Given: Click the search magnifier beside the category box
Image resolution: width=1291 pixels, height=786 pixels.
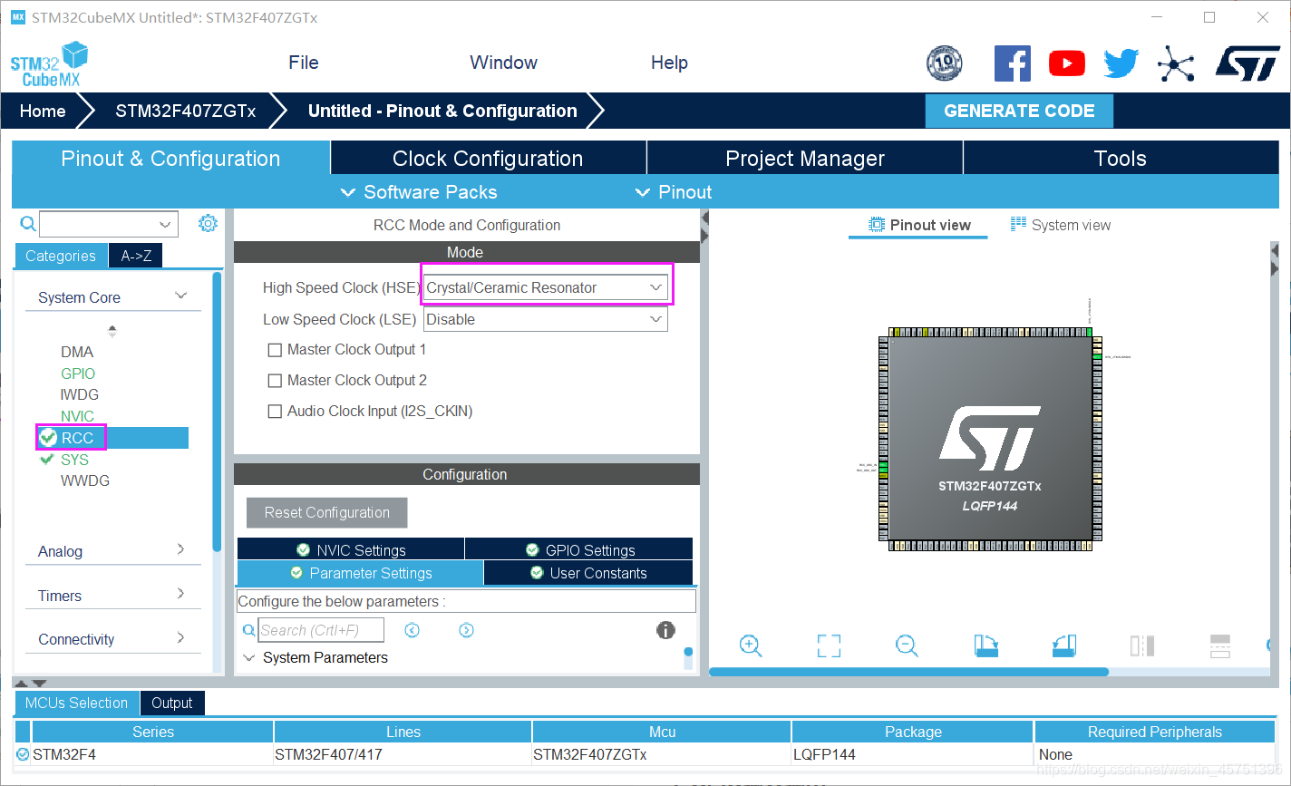Looking at the screenshot, I should 28,224.
